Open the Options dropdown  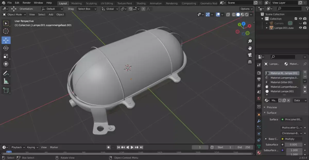point(247,9)
